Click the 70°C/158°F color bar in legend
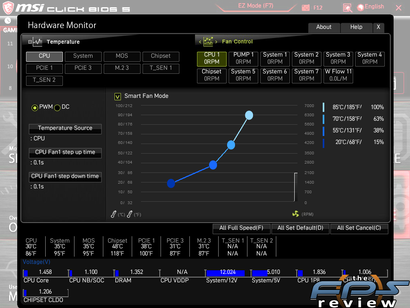This screenshot has width=410, height=308. pyautogui.click(x=324, y=119)
